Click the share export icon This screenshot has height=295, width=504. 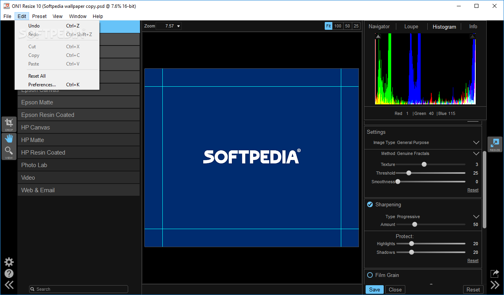(x=495, y=273)
